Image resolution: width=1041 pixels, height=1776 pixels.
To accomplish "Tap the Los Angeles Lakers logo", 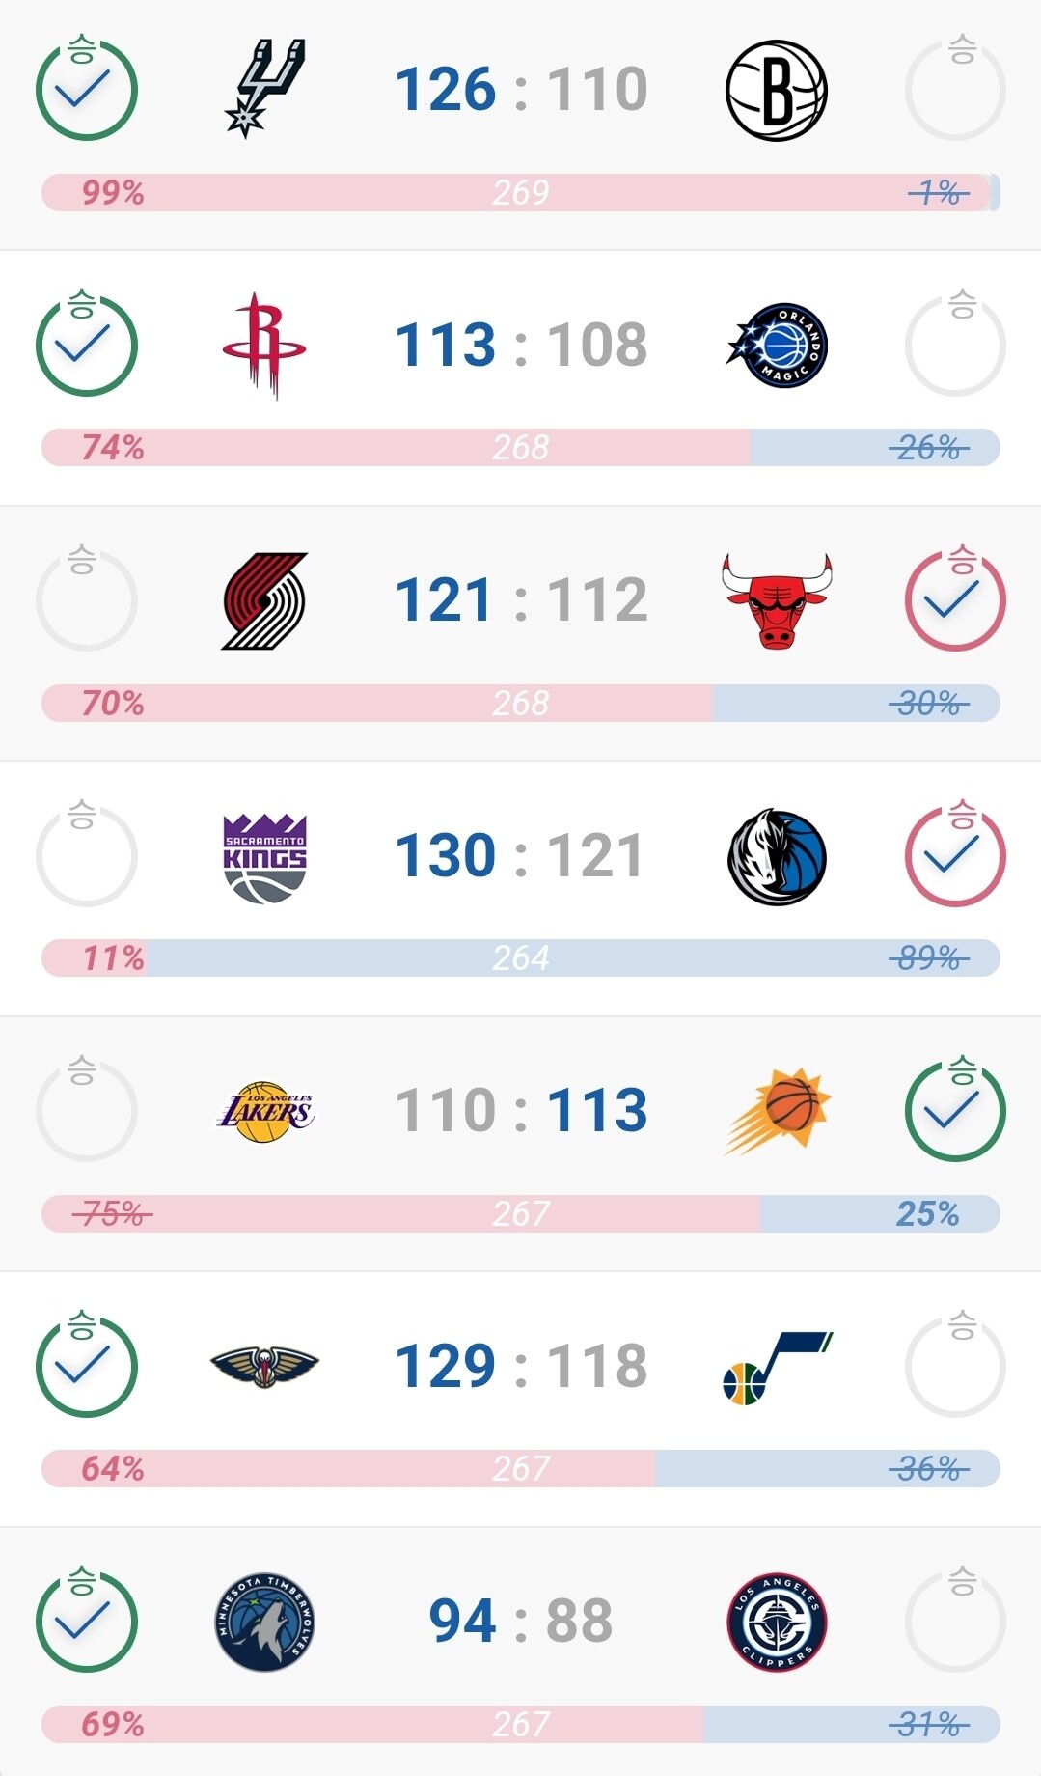I will pos(264,1111).
